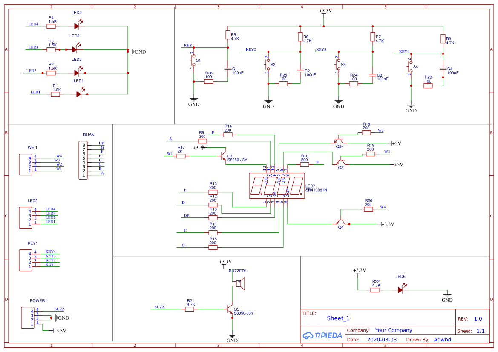Select S8050-J3Y label beside Q1
The height and width of the screenshot is (352, 498).
point(237,160)
